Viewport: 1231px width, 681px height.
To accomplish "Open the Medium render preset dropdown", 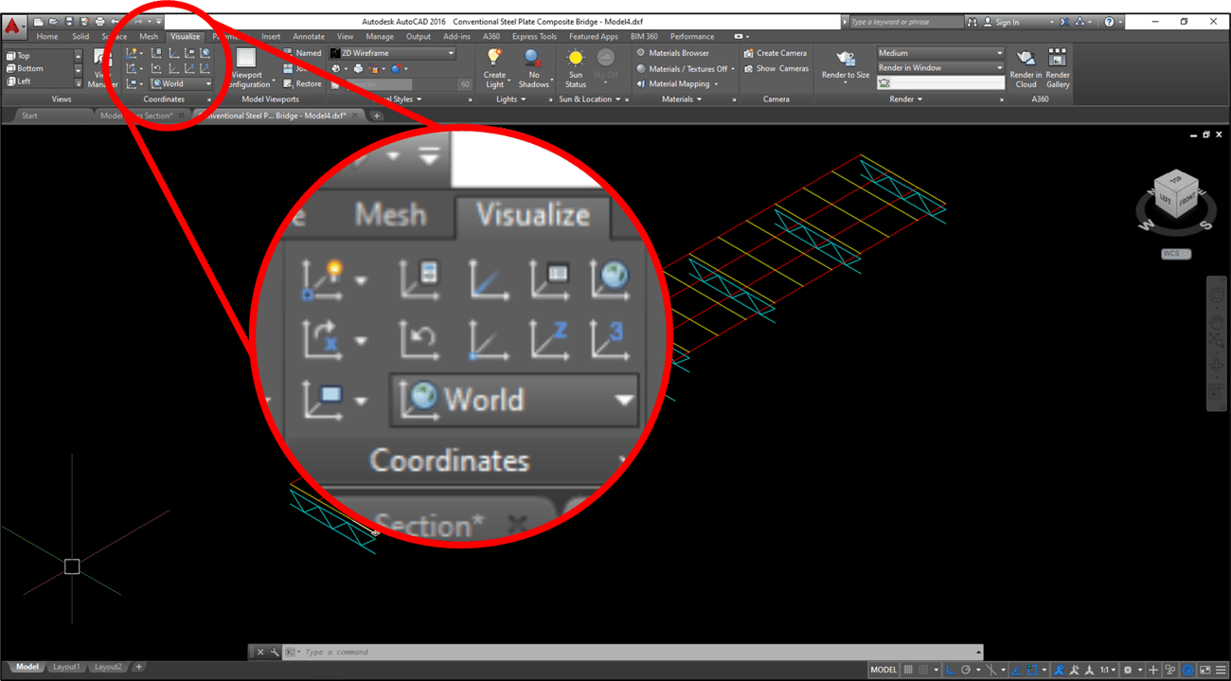I will click(1001, 52).
